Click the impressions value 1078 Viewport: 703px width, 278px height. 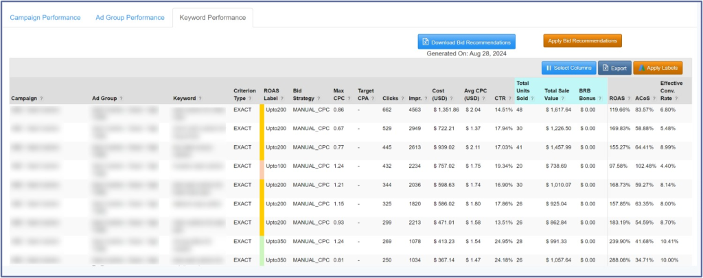click(415, 241)
